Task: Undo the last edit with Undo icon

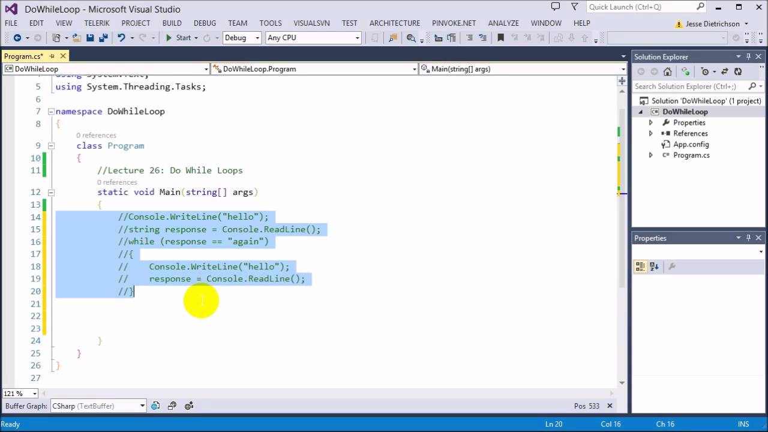Action: click(x=121, y=37)
